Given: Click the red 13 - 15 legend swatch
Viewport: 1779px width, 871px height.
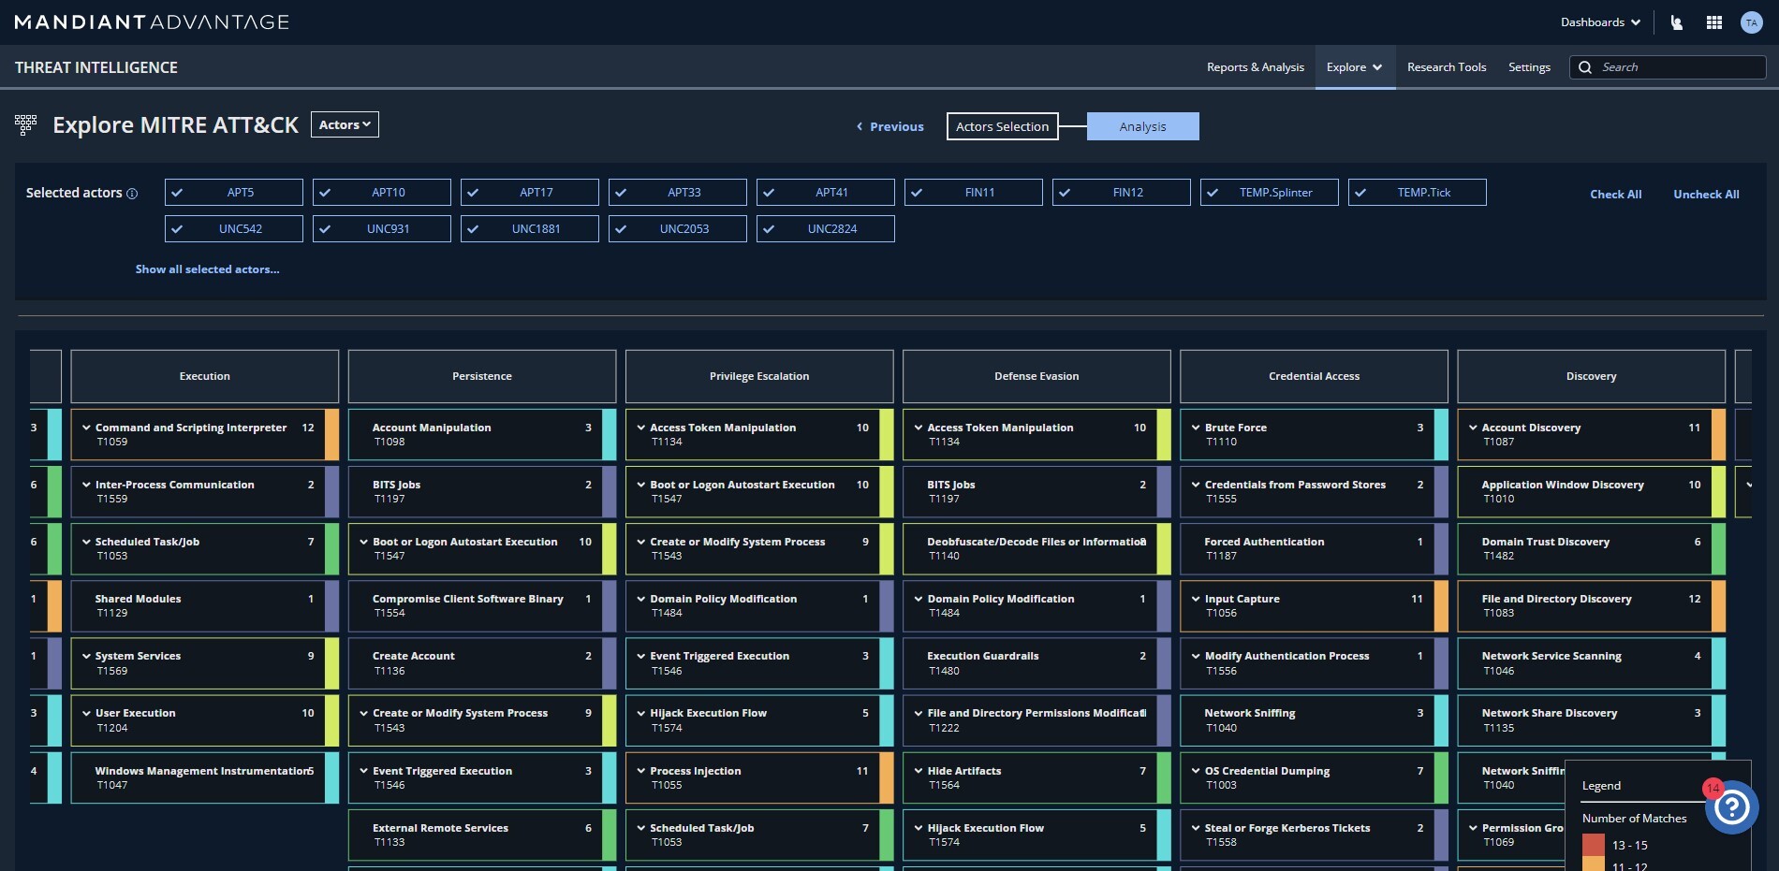Looking at the screenshot, I should pyautogui.click(x=1593, y=845).
